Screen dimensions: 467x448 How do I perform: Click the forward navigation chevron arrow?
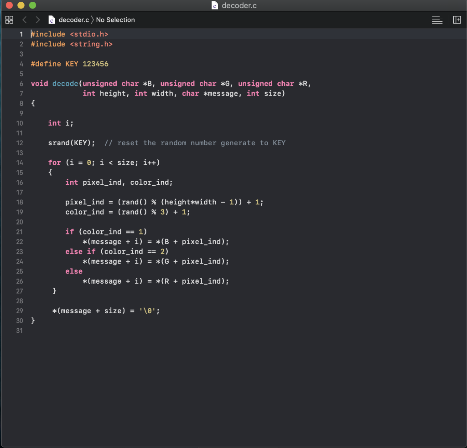(x=37, y=20)
